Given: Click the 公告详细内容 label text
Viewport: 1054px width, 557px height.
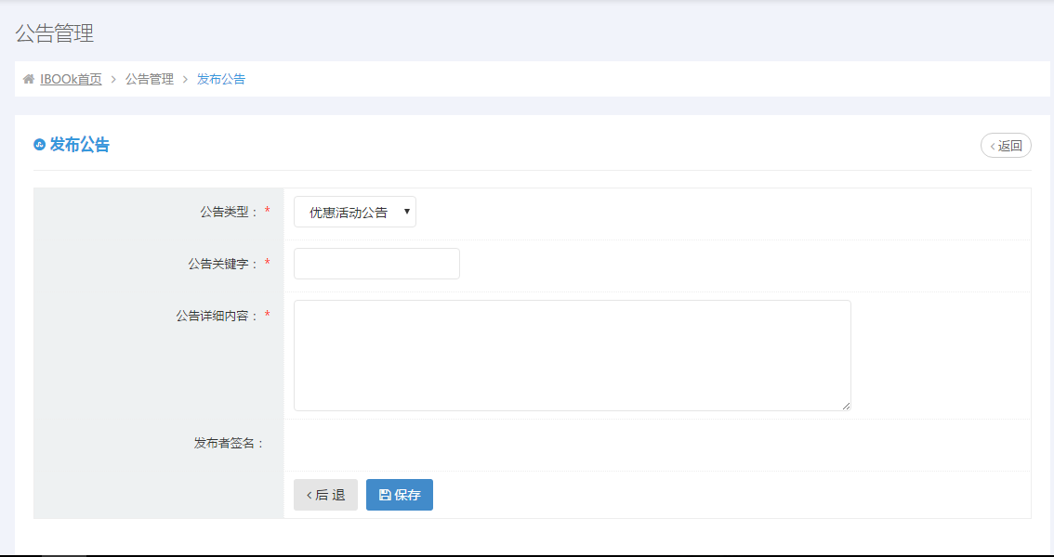Looking at the screenshot, I should click(217, 316).
